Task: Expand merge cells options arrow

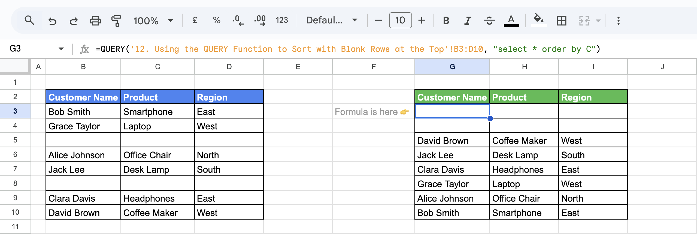Action: tap(598, 21)
